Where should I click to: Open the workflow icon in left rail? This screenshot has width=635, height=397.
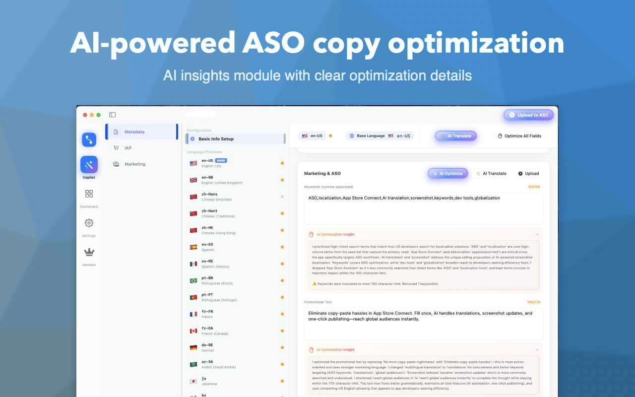pos(89,139)
